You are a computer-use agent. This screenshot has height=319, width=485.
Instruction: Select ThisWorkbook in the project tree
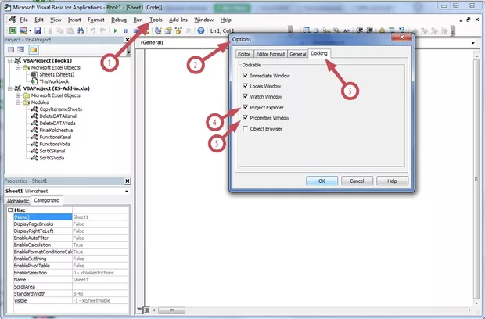pos(54,81)
